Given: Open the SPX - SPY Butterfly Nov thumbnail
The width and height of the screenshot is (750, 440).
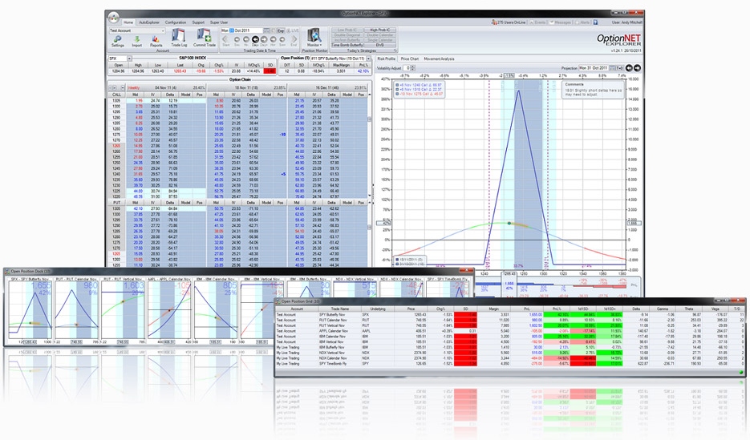Looking at the screenshot, I should [x=30, y=309].
